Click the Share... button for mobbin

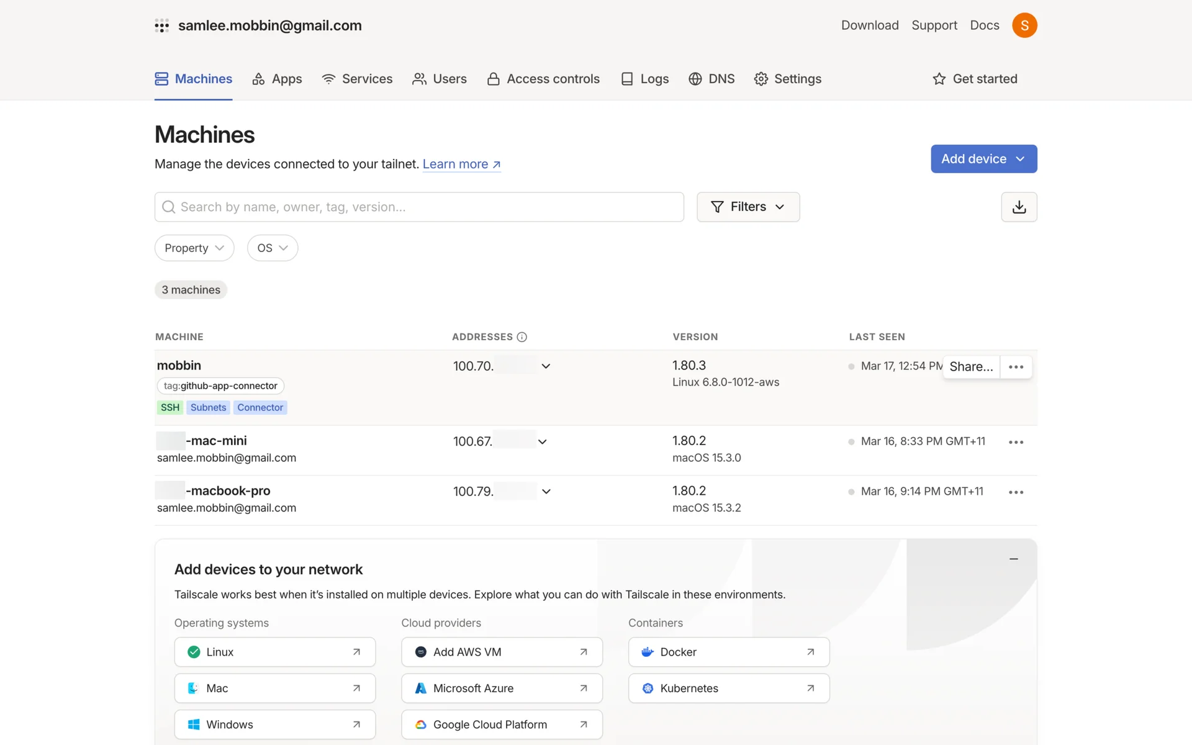pos(971,367)
